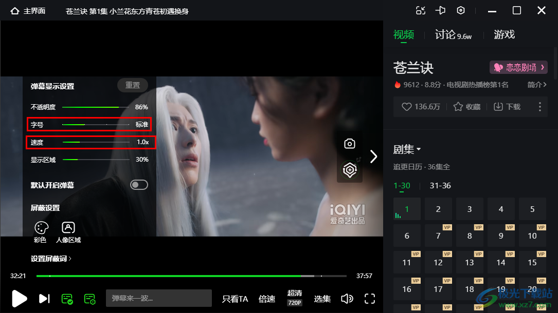Image resolution: width=558 pixels, height=313 pixels.
Task: Play VIP episode 7
Action: [438, 236]
